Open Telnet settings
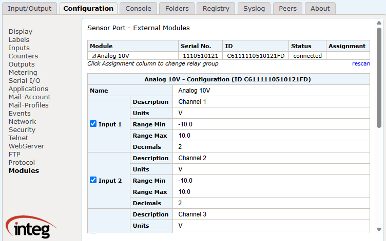Viewport: 386px width, 241px height. [18, 138]
